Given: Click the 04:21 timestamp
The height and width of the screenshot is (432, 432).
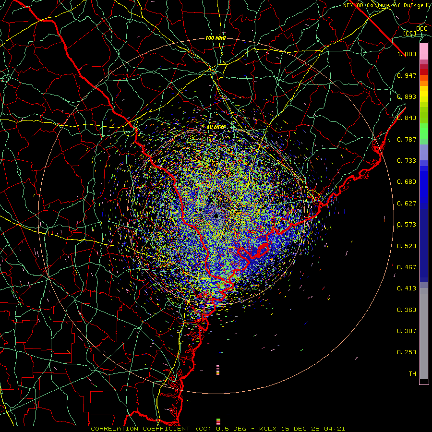Looking at the screenshot, I should pos(335,429).
